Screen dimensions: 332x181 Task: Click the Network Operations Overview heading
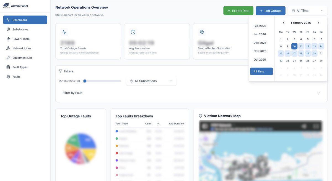82,7
